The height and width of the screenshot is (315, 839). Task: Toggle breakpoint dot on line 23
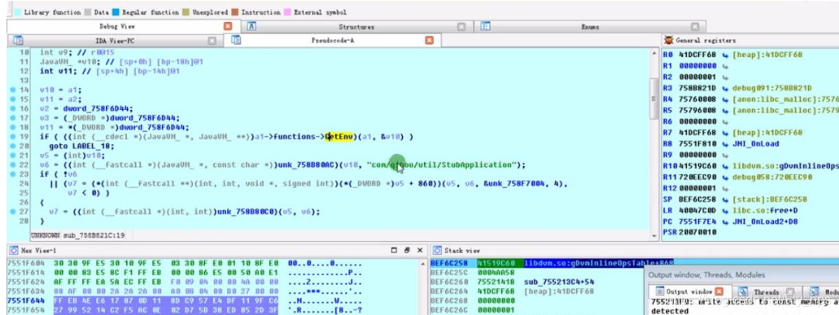[x=12, y=174]
